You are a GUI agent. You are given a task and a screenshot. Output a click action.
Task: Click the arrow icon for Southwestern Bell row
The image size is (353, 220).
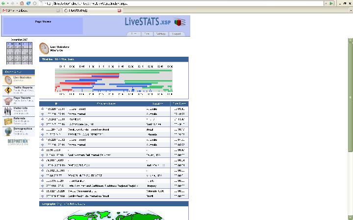pos(42,155)
